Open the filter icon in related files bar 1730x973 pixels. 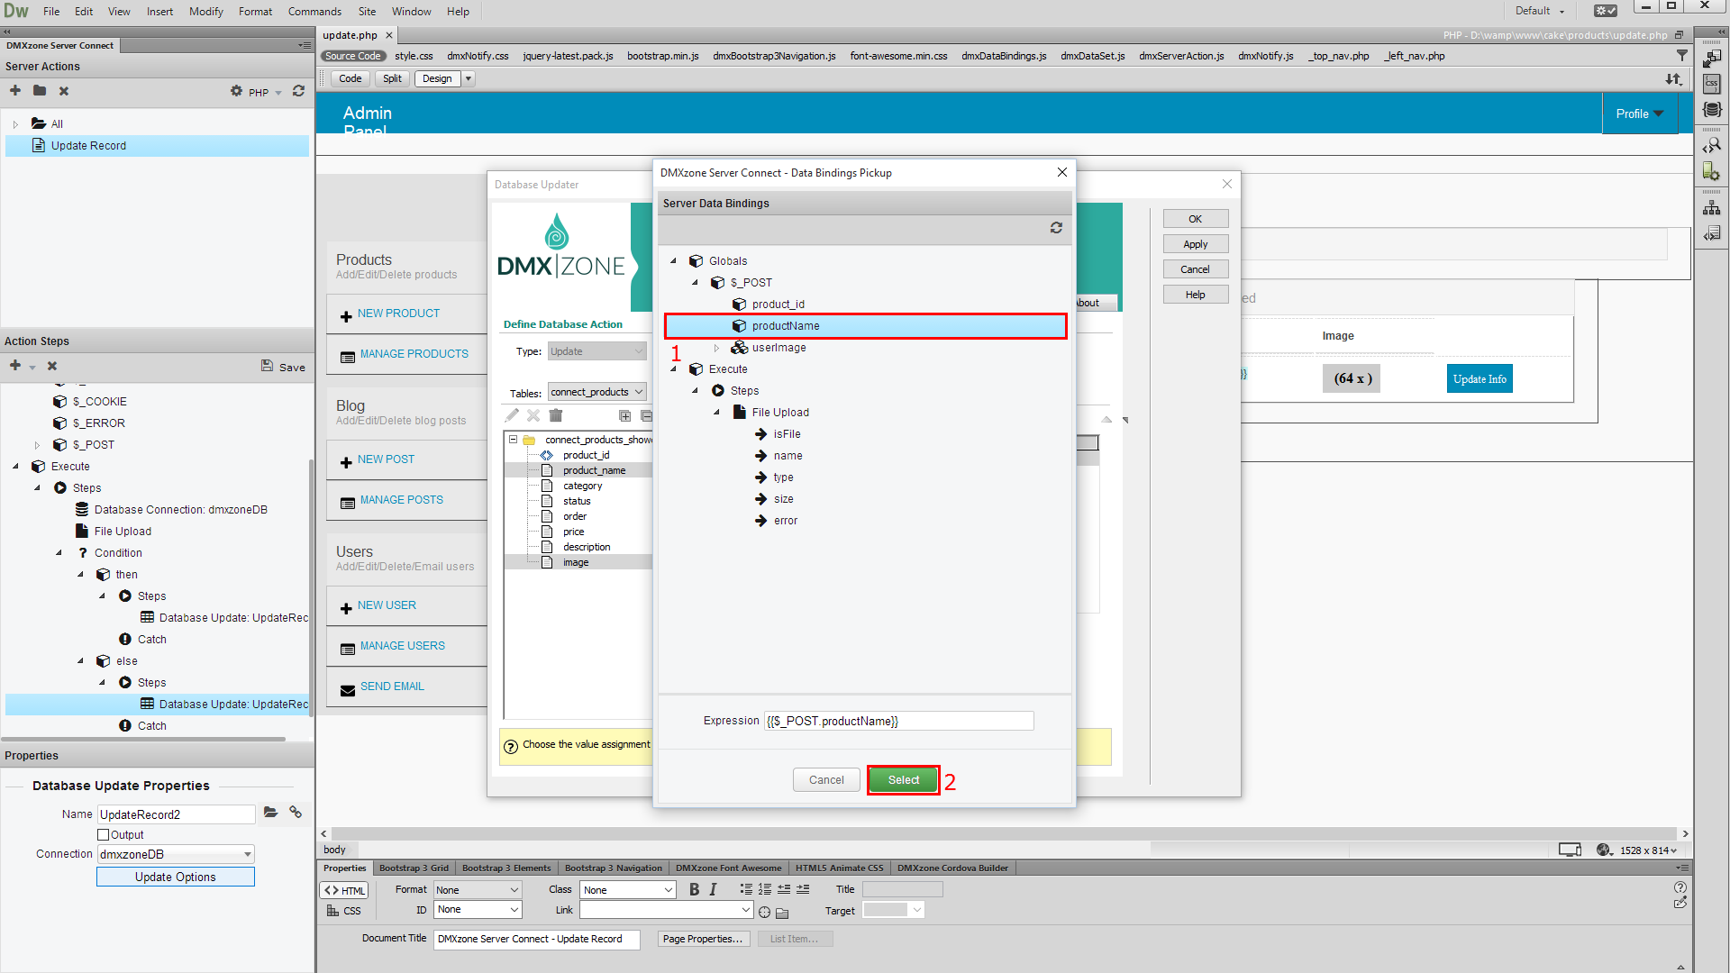[x=1681, y=56]
